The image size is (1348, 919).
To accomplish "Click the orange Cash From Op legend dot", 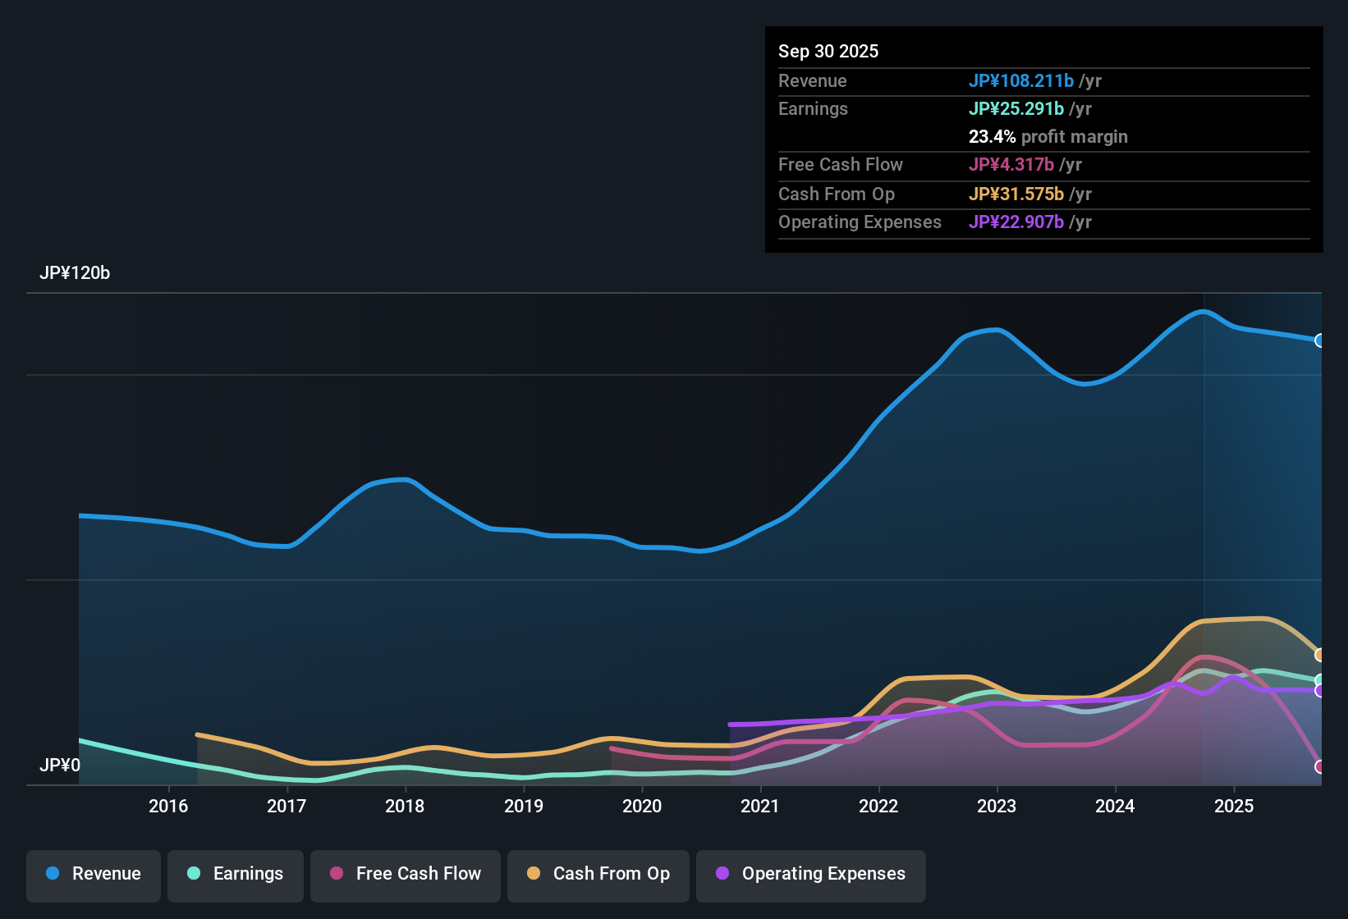I will [534, 874].
